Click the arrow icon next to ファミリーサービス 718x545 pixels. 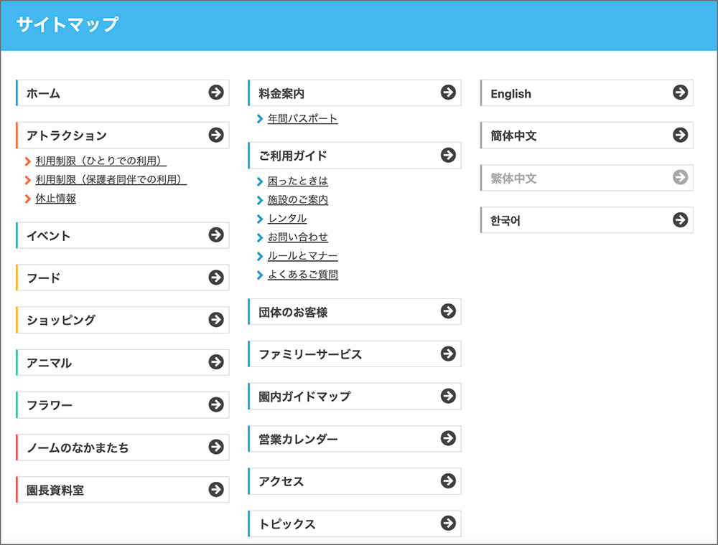448,354
